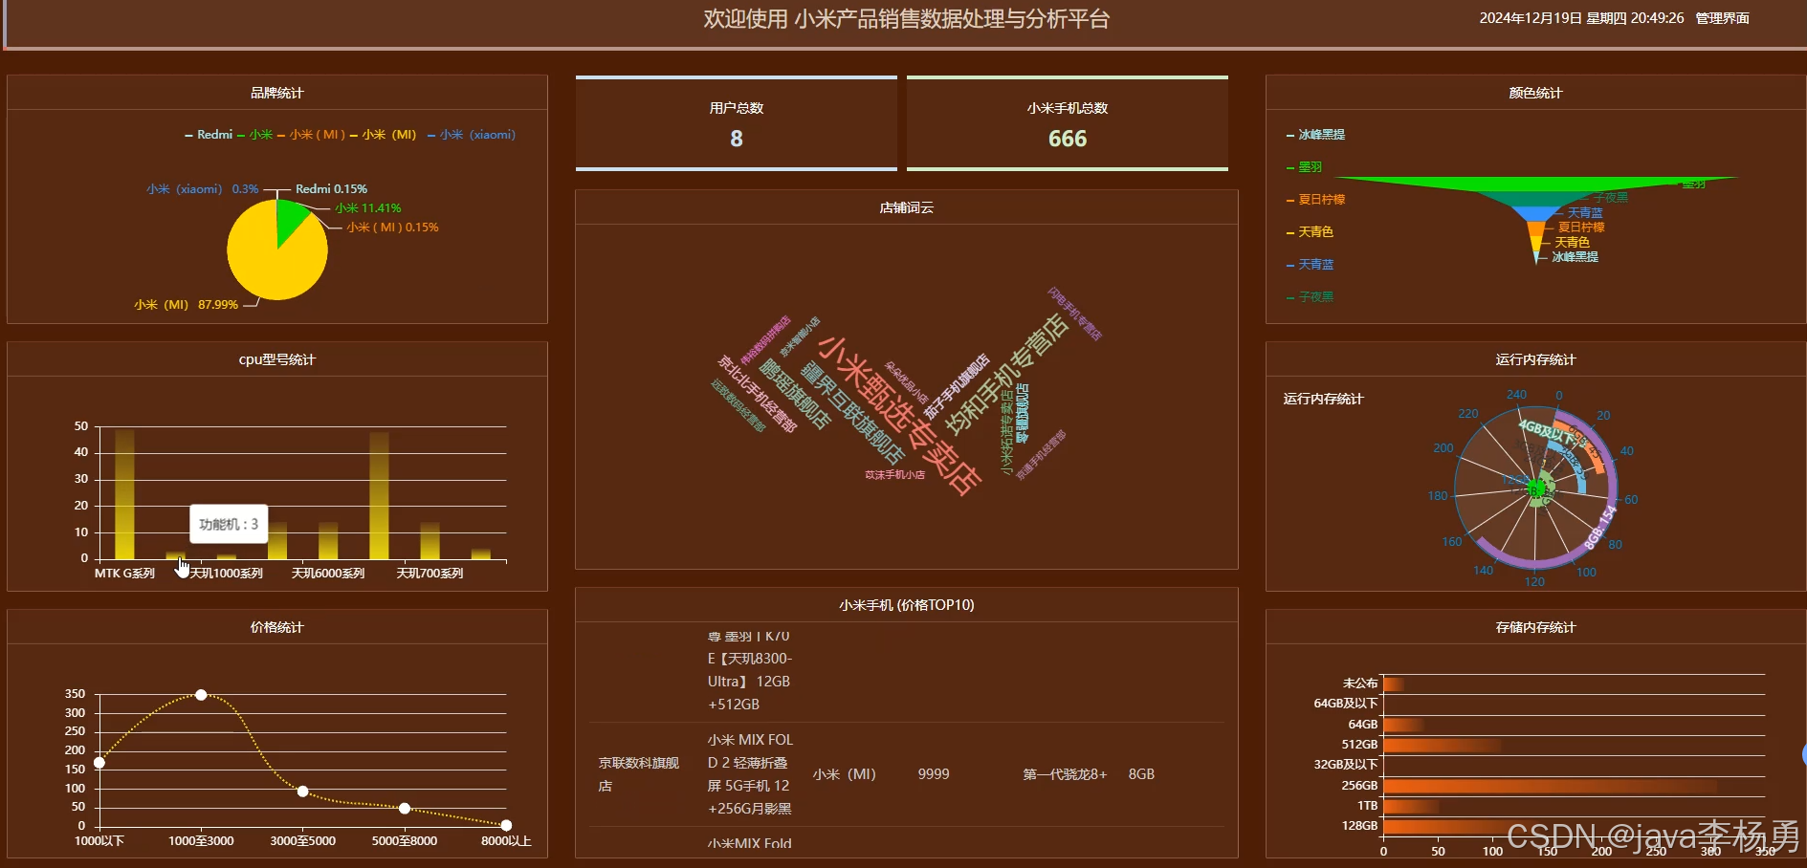Click the 品牌统计 panel title
Viewport: 1807px width, 868px height.
[276, 93]
